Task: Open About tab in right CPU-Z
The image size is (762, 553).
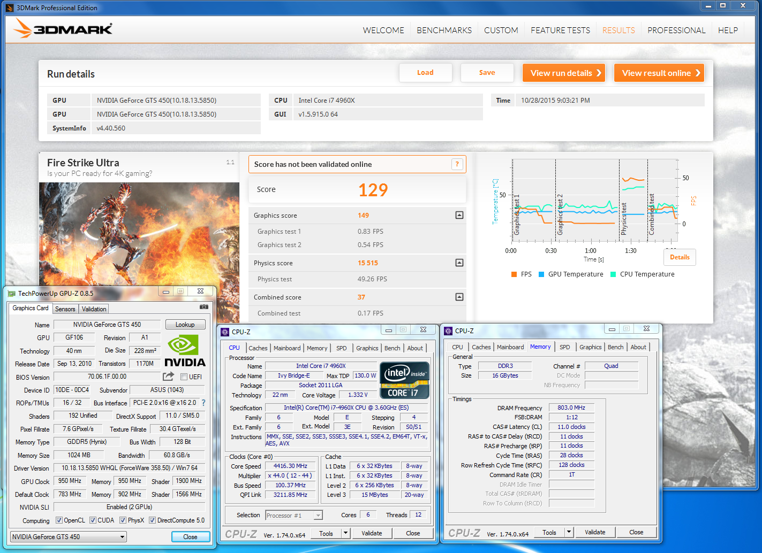Action: click(x=638, y=347)
